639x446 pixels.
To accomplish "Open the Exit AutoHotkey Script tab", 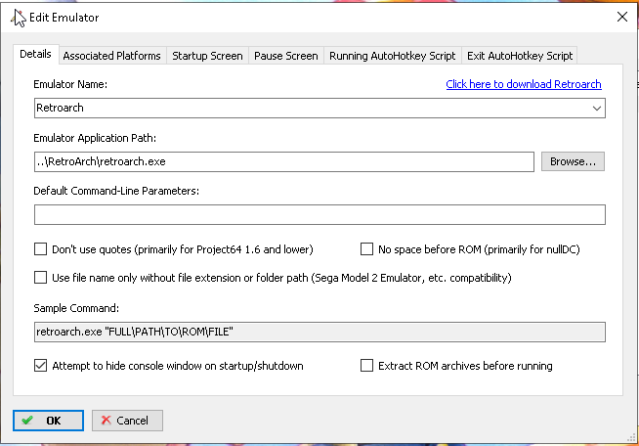I will [x=520, y=56].
